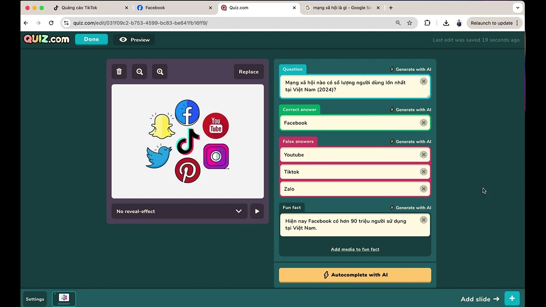Open the Chrome profile avatar
This screenshot has width=546, height=307.
pyautogui.click(x=459, y=23)
